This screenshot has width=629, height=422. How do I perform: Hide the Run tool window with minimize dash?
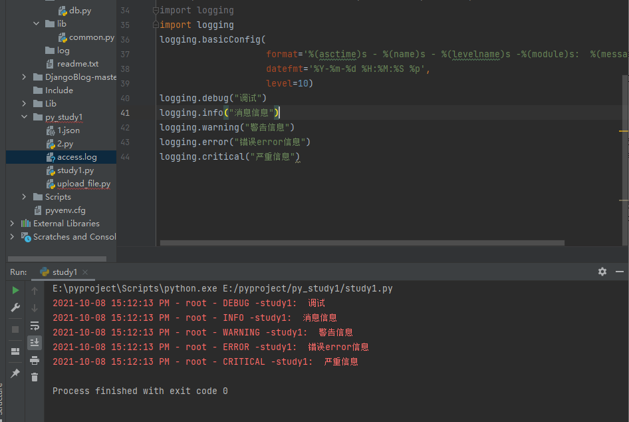pos(620,272)
